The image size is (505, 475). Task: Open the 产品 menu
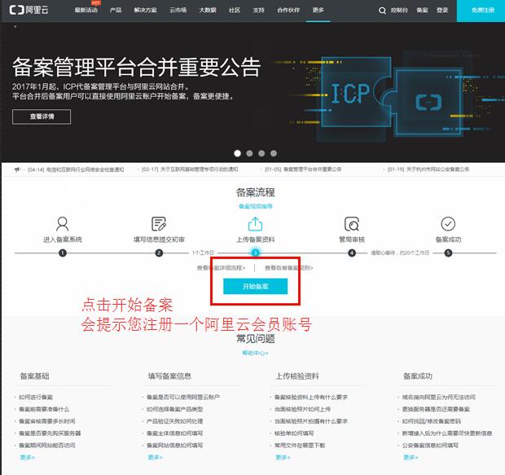click(116, 11)
